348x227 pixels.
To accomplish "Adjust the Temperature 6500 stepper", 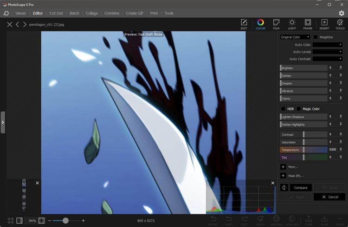I will (341, 149).
